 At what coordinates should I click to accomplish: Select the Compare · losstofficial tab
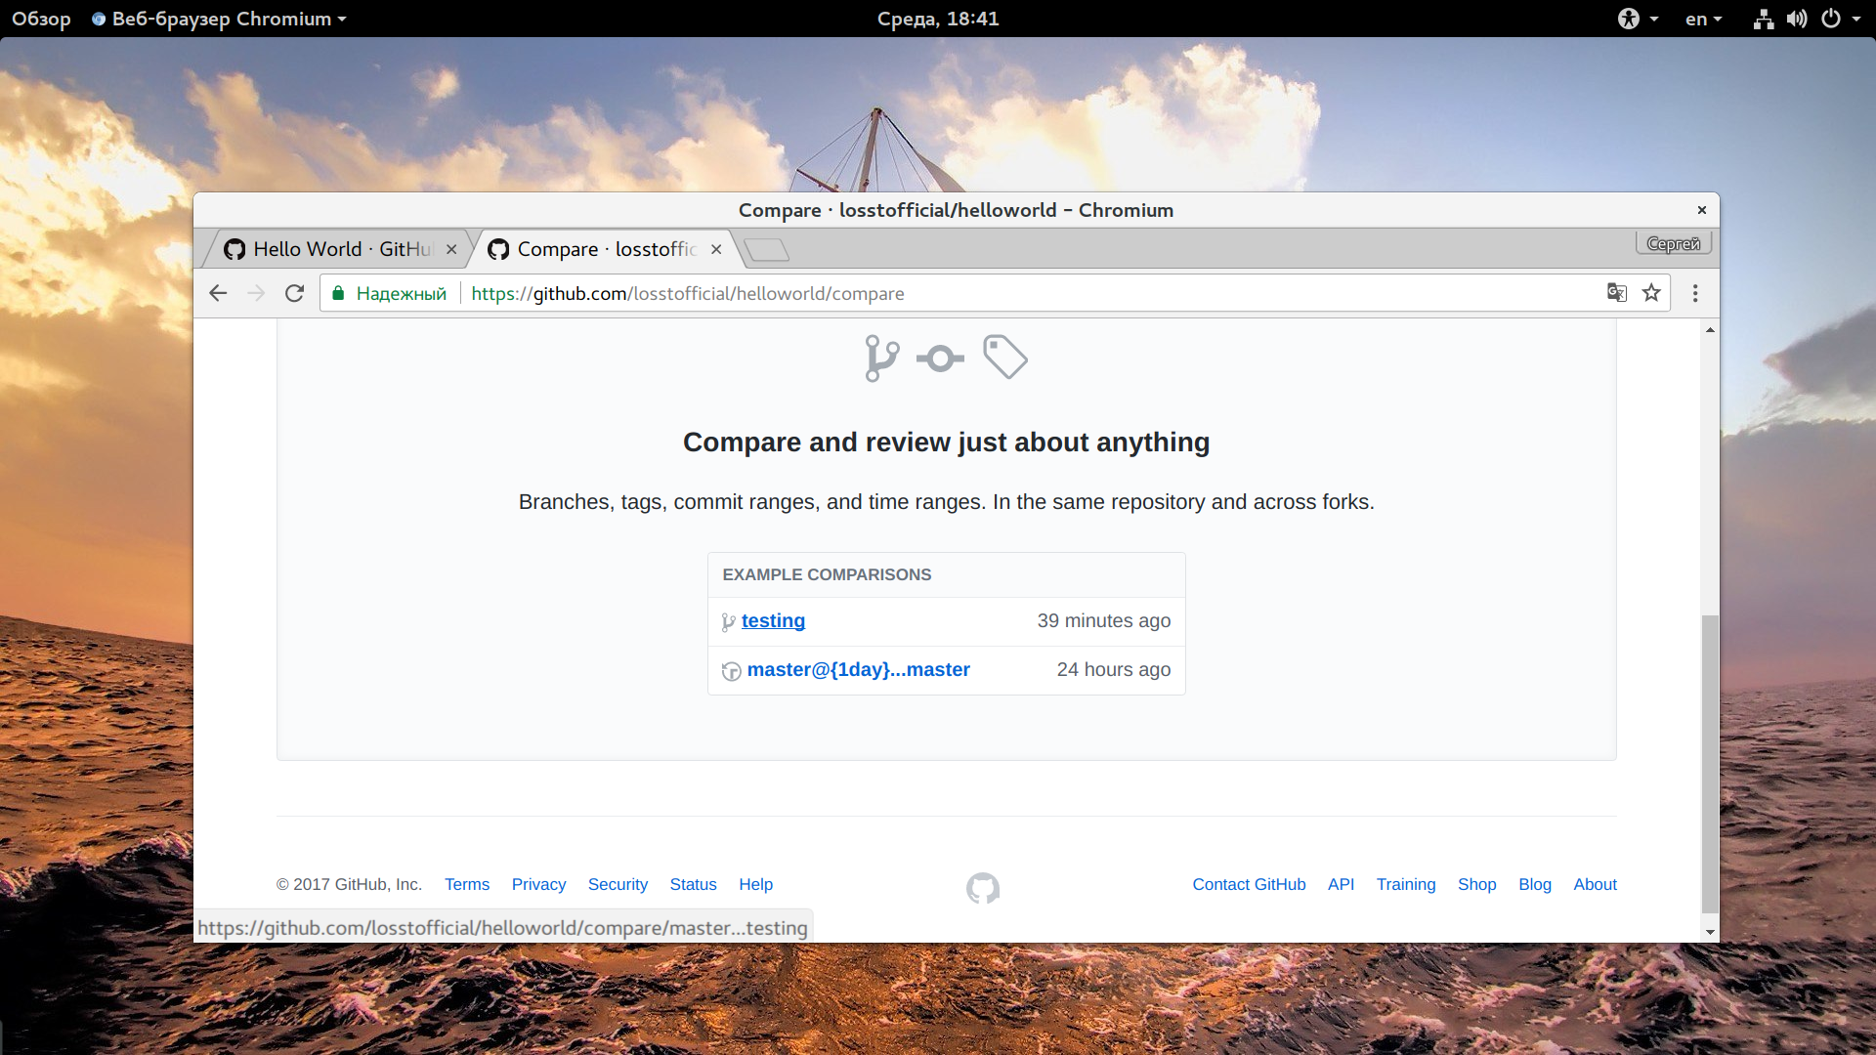(606, 249)
